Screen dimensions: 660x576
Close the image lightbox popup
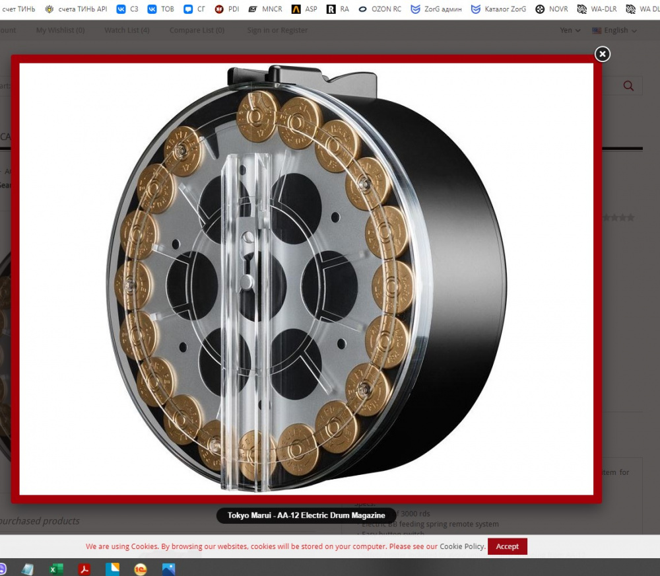[602, 54]
